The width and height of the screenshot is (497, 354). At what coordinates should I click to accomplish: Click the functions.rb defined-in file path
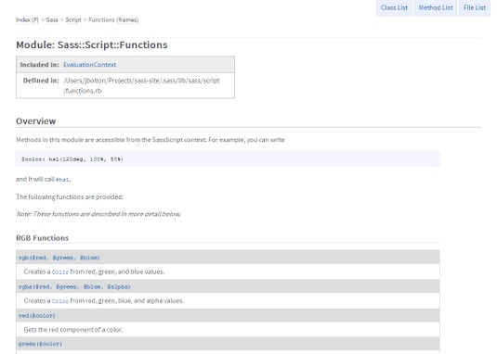click(x=141, y=85)
